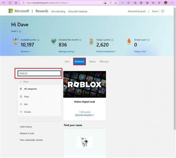Switch to the Earn tab
Viewport: 176px width, 158px height.
[67, 62]
